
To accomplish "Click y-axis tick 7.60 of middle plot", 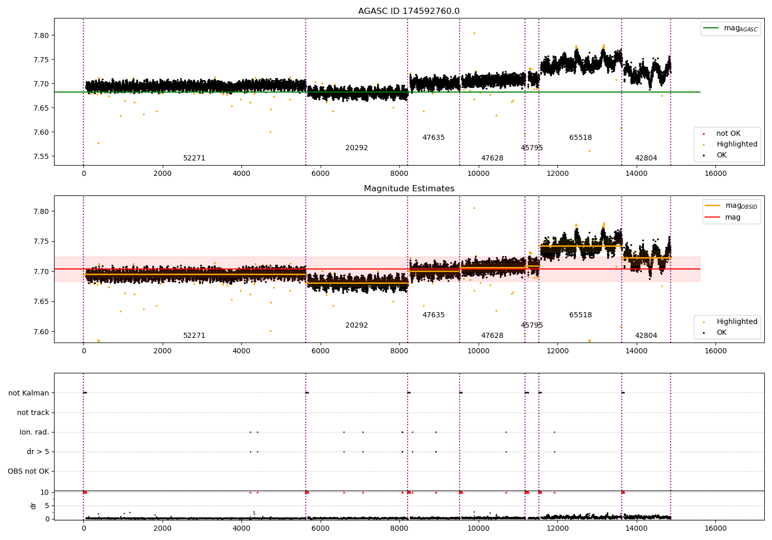I will 41,332.
